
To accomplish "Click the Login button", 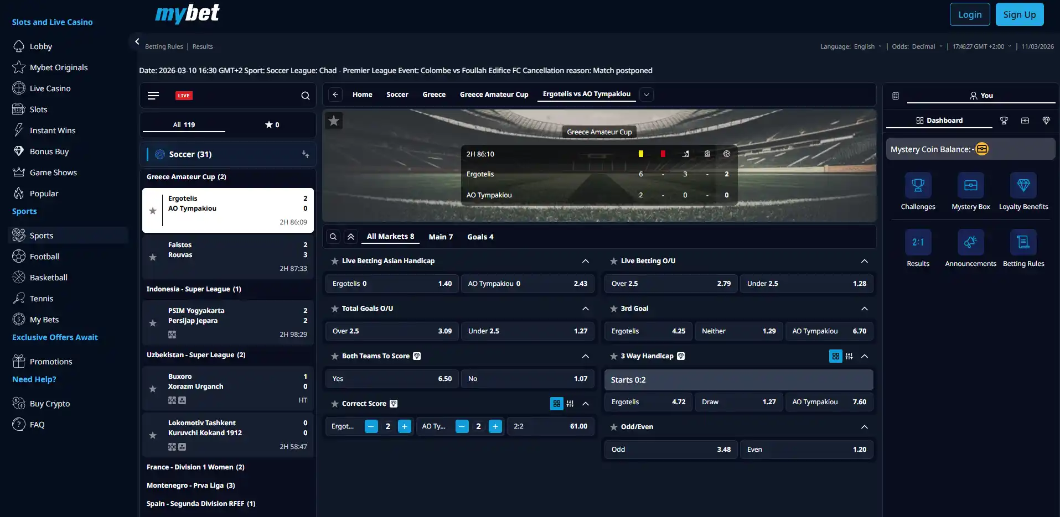I will [970, 14].
